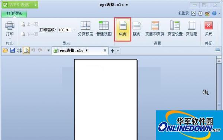This screenshot has height=140, width=223.
Task: Click the open folder icon in quick toolbar
Action: [x=5, y=50]
